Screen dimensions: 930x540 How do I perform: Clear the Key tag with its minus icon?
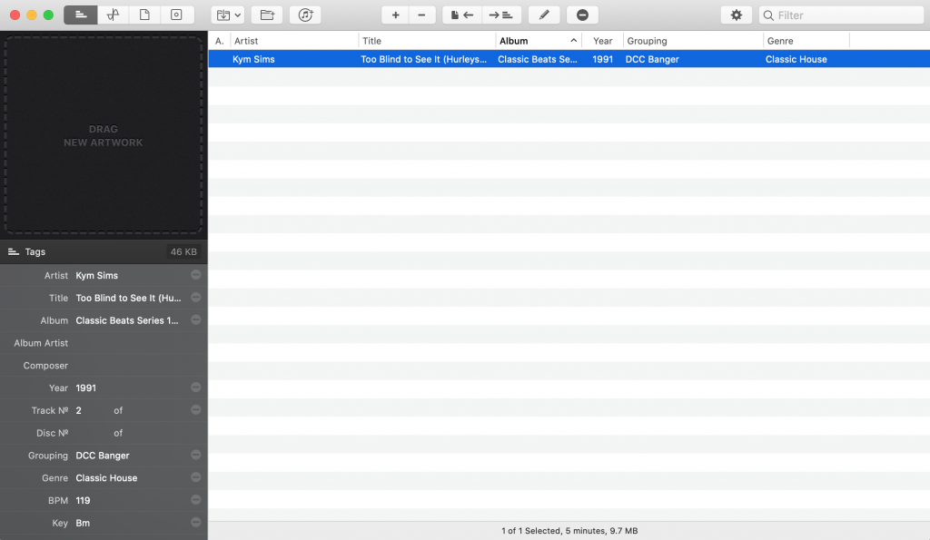(196, 523)
